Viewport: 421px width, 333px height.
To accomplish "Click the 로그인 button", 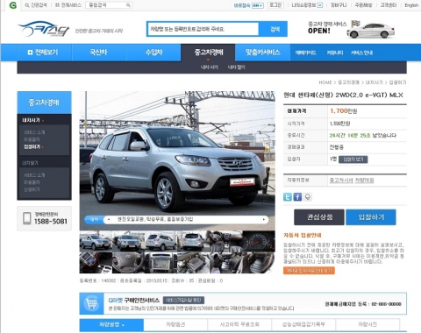I will tap(275, 5).
